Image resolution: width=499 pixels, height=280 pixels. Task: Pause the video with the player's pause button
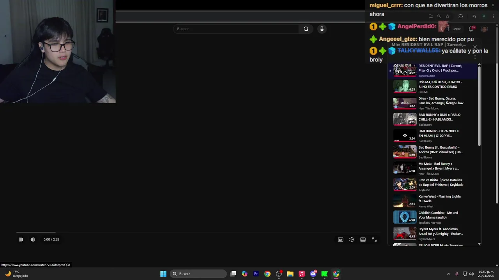coord(21,240)
